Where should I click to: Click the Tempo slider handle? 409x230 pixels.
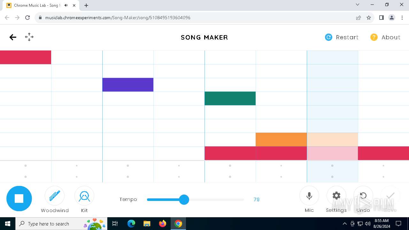(x=184, y=200)
